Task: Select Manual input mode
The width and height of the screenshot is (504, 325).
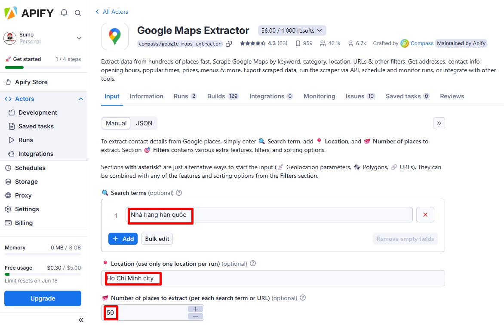Action: (116, 123)
